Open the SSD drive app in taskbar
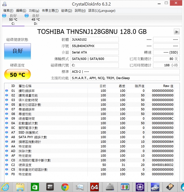 coord(110,187)
